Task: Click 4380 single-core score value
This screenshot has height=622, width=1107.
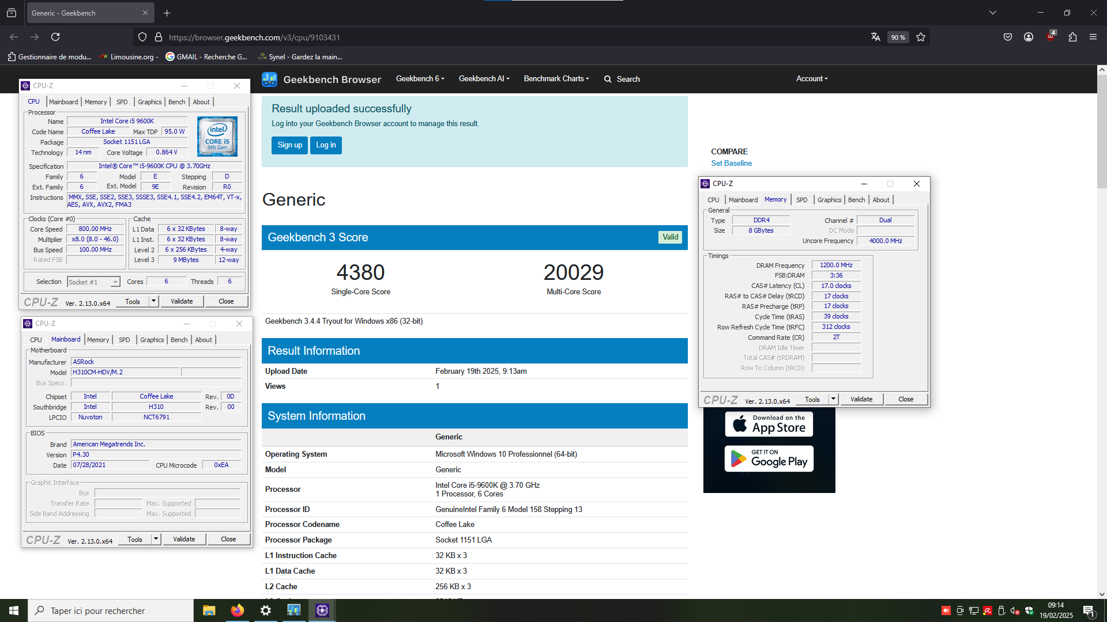Action: [x=360, y=272]
